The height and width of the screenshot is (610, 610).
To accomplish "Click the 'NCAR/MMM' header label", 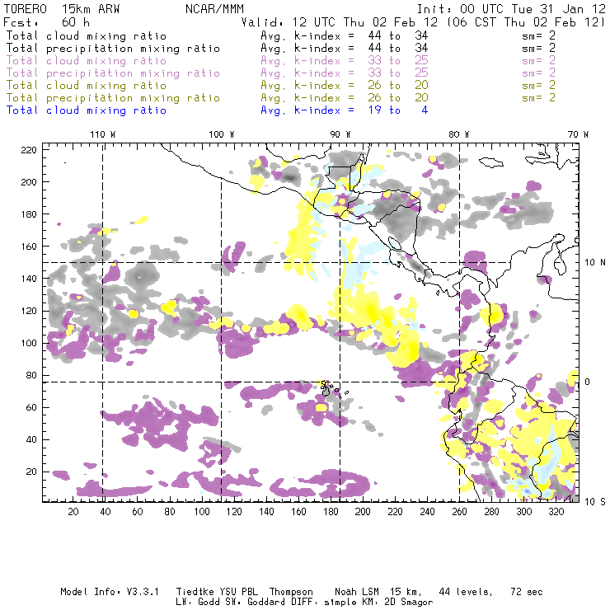I will point(215,9).
